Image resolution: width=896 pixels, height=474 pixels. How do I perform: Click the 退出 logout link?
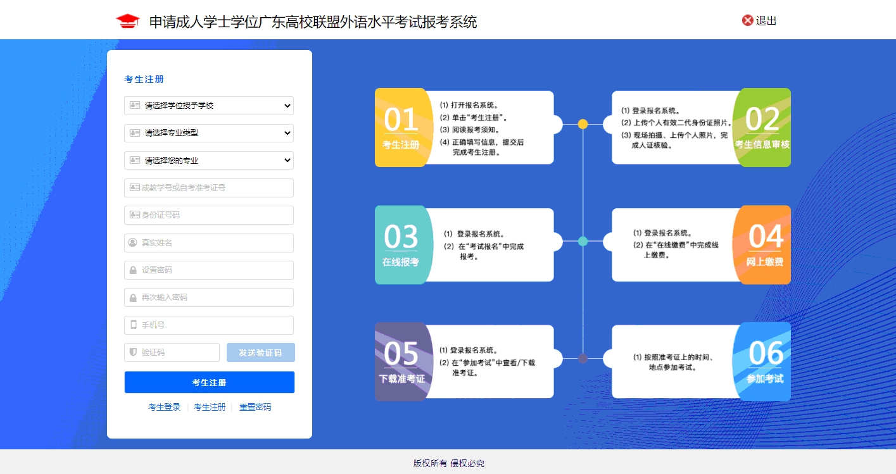point(766,20)
